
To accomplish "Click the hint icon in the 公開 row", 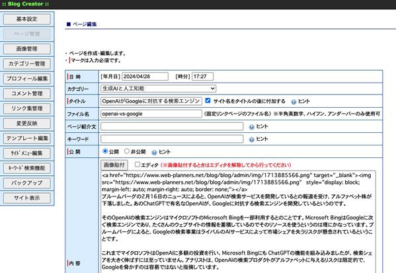I will (x=154, y=152).
